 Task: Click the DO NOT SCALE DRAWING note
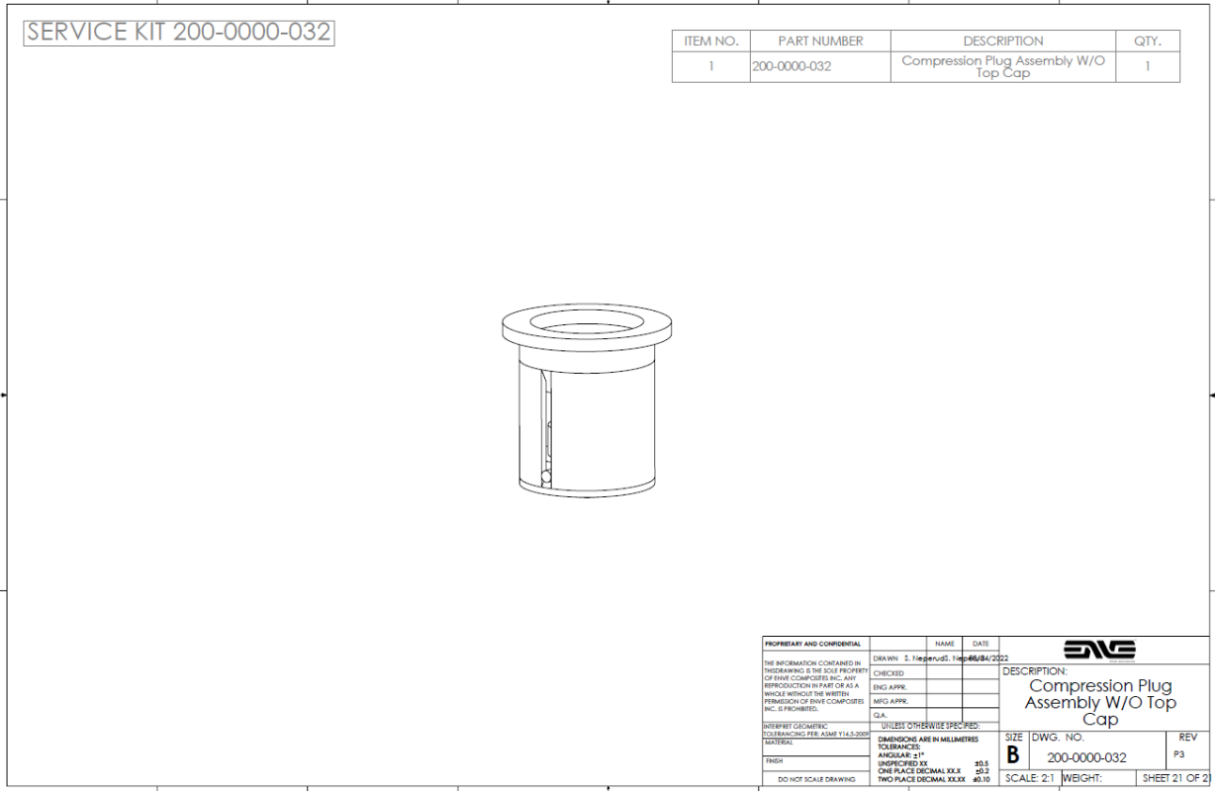pos(816,779)
